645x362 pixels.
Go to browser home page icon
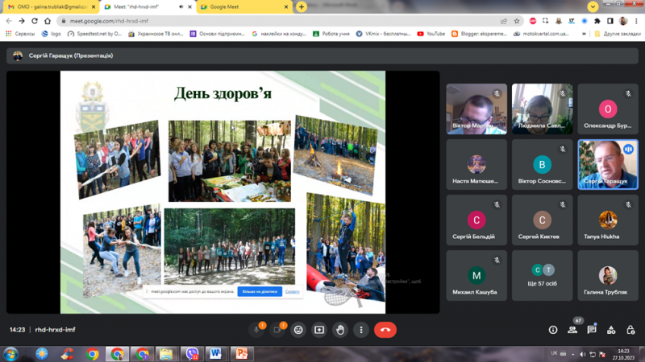click(x=48, y=21)
